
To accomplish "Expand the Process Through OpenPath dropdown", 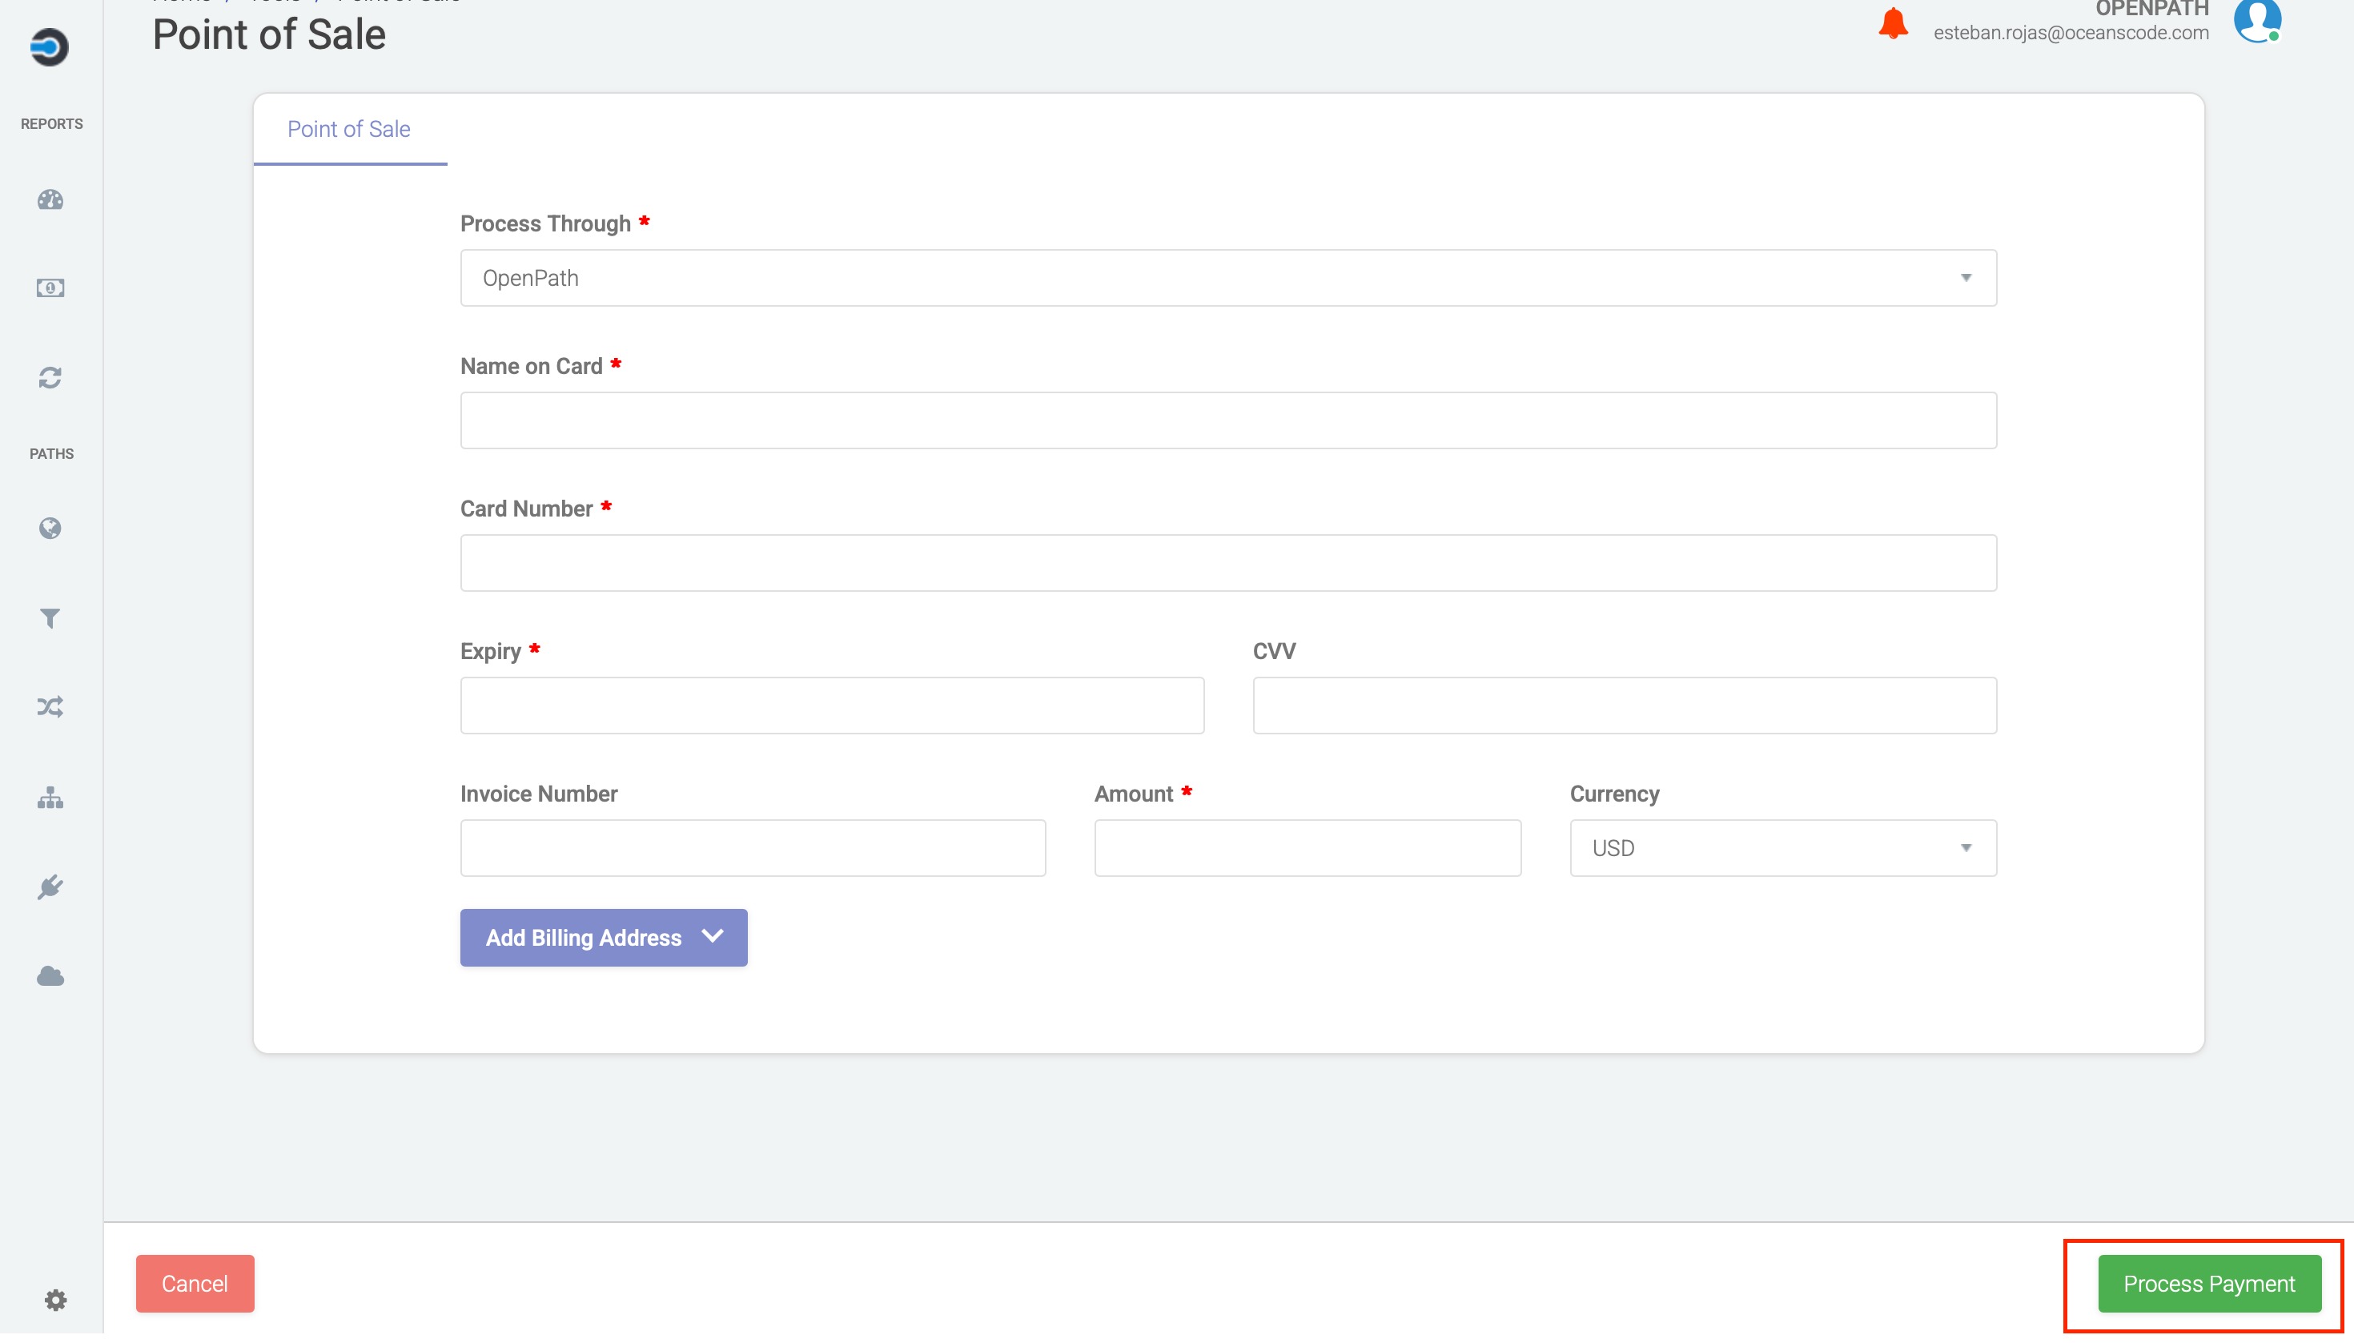I will pos(1228,278).
